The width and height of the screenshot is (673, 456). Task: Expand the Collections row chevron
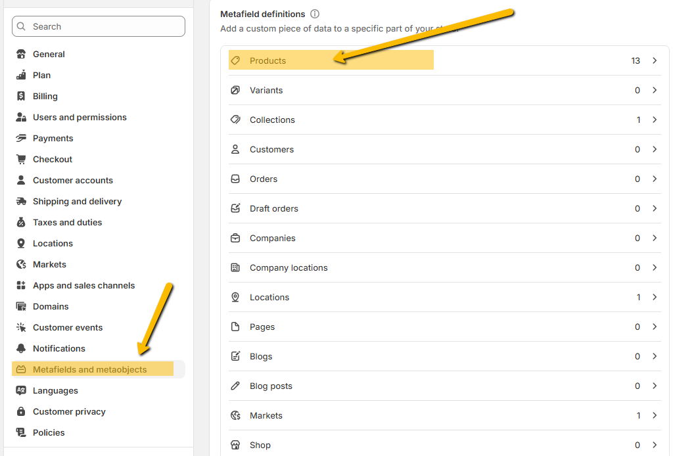tap(655, 120)
